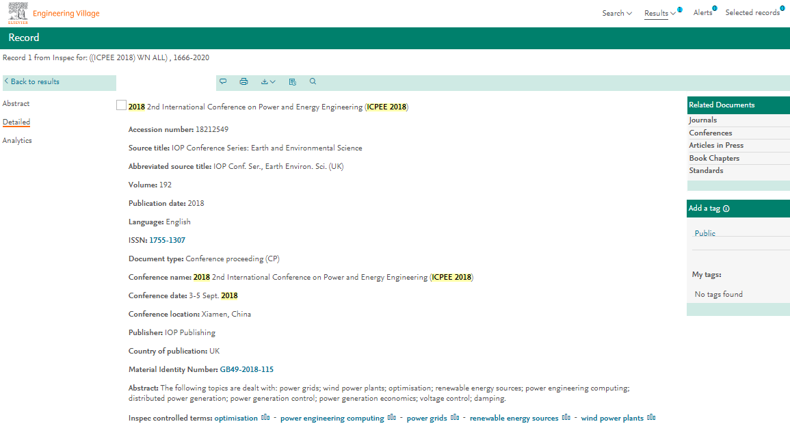This screenshot has height=424, width=790.
Task: Print this record using printer icon
Action: 244,81
